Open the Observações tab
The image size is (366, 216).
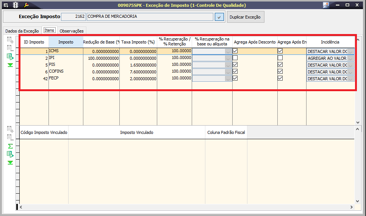click(x=72, y=31)
